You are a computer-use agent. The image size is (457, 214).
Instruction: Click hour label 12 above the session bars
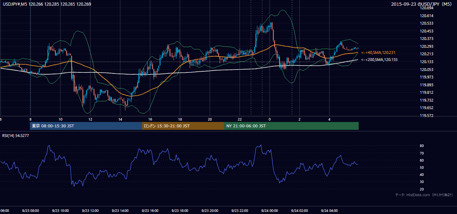[x=90, y=119]
